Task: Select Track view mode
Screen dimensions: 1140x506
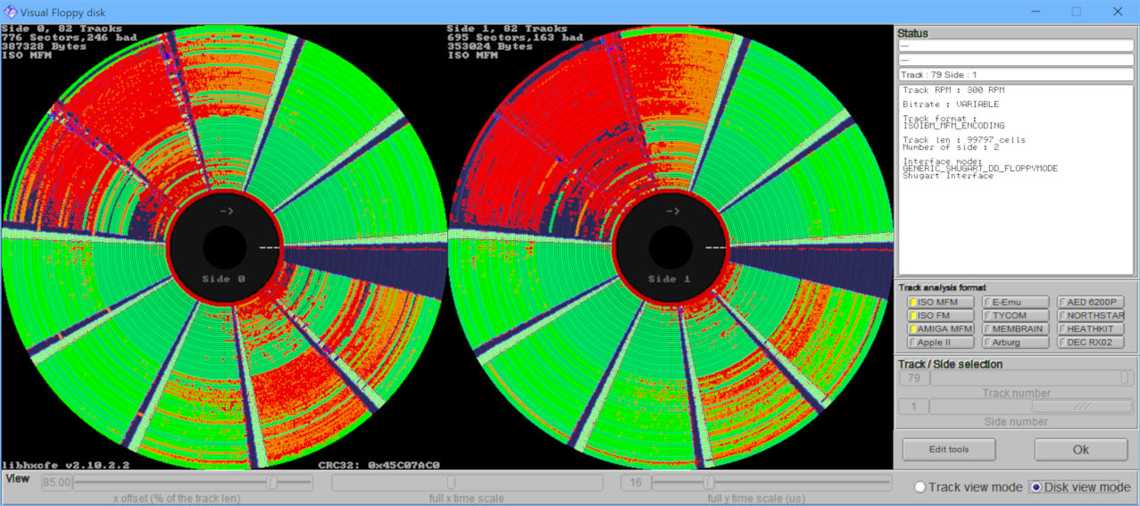Action: point(920,487)
